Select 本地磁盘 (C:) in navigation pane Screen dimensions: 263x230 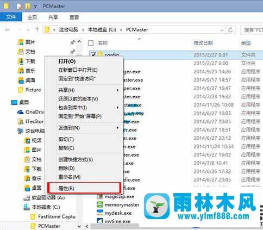point(42,207)
